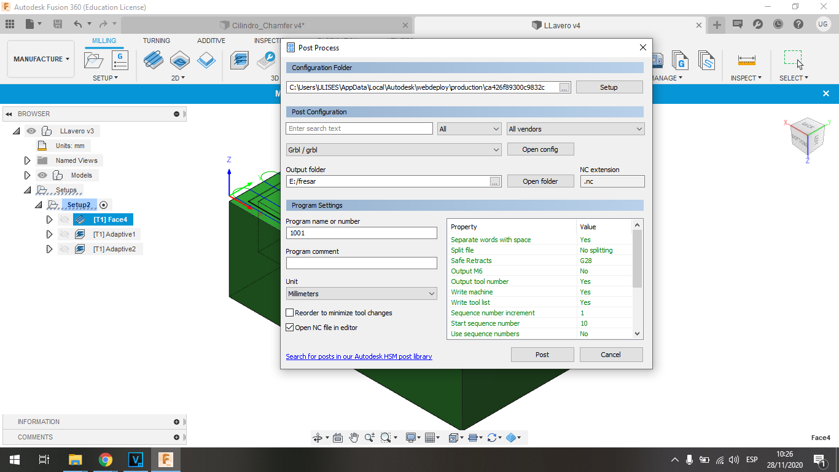Toggle visibility eye for LLavero v3
839x472 pixels.
click(x=31, y=131)
